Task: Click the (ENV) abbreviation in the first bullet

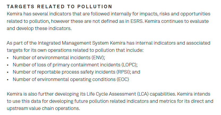Action: click(98, 58)
